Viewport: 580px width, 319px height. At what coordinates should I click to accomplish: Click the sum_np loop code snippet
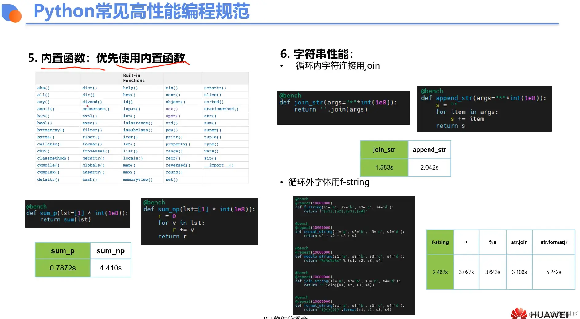[200, 221]
